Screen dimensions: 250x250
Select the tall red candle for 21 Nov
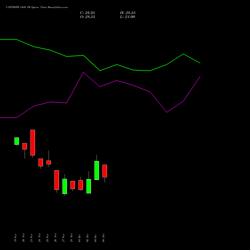tap(32, 142)
